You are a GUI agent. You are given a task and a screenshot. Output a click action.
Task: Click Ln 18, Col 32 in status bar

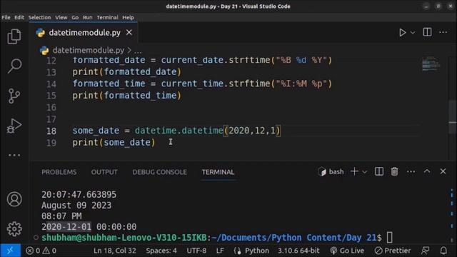click(x=114, y=251)
